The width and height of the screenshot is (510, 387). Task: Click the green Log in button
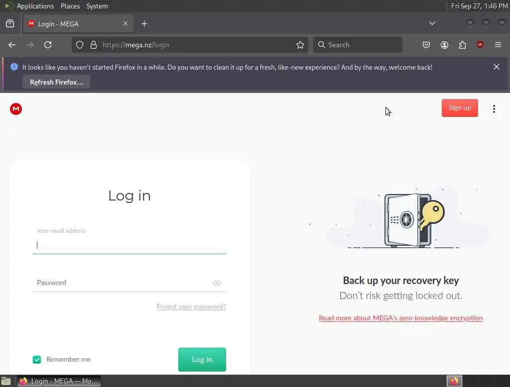[x=202, y=359]
